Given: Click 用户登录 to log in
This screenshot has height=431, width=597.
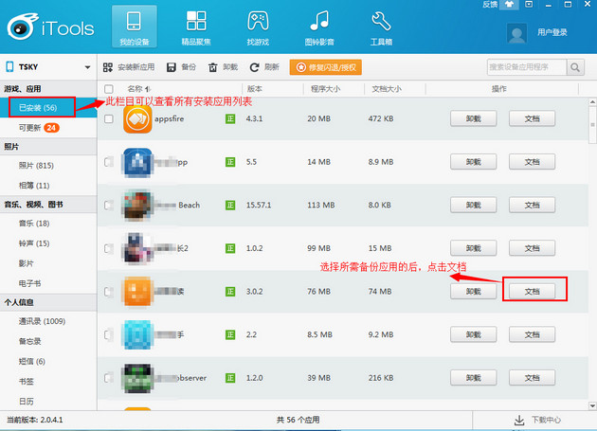Looking at the screenshot, I should 552,32.
